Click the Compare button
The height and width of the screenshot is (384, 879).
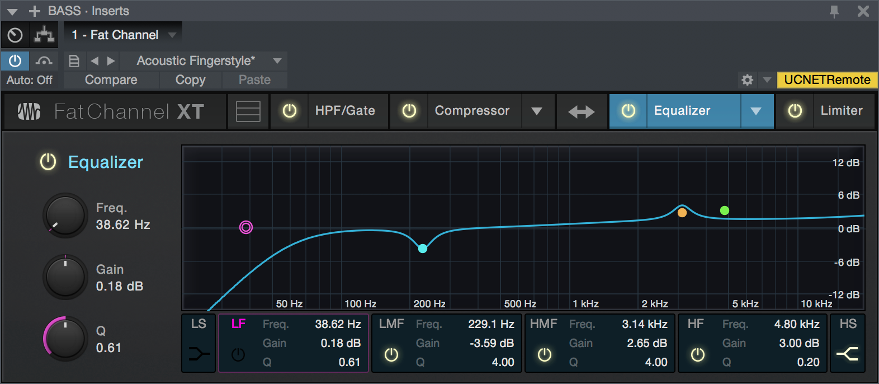(111, 80)
